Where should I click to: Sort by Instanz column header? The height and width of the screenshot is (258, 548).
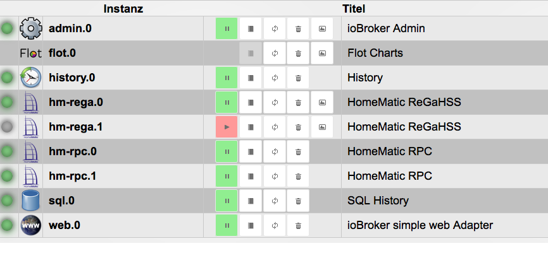[123, 9]
